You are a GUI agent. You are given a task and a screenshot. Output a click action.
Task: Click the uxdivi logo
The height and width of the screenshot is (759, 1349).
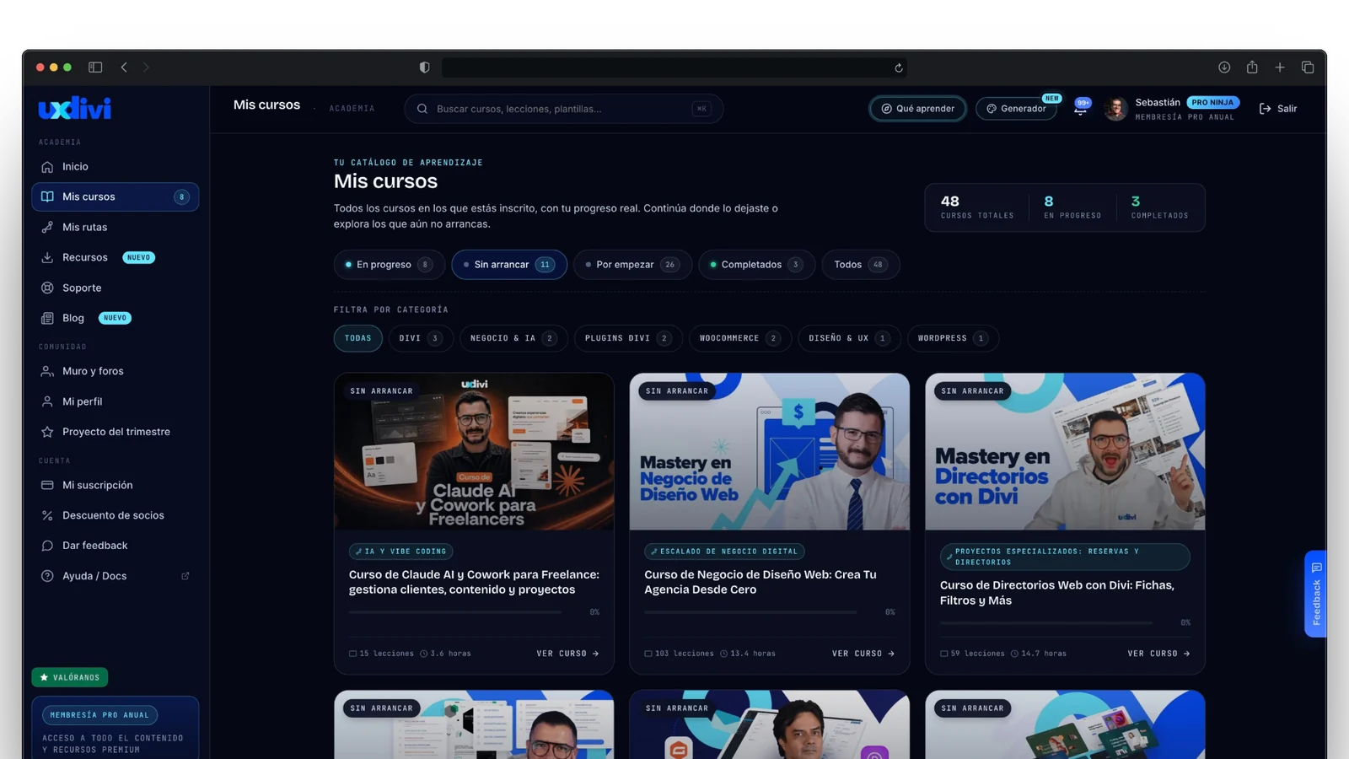[74, 108]
